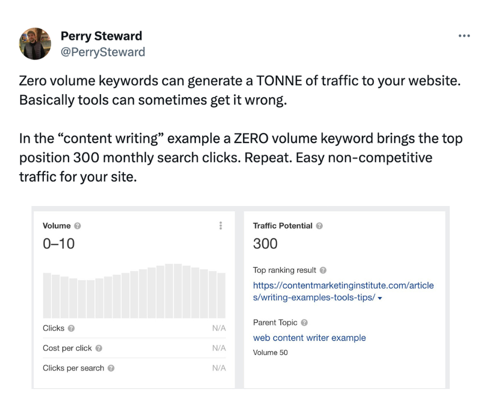Open the 'web content writer example' parent topic
Screen dimensions: 491x412
(x=309, y=338)
